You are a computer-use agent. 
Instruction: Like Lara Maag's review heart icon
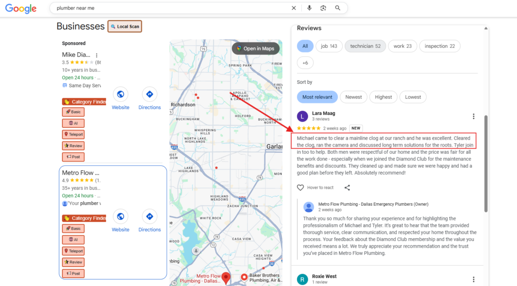point(300,188)
